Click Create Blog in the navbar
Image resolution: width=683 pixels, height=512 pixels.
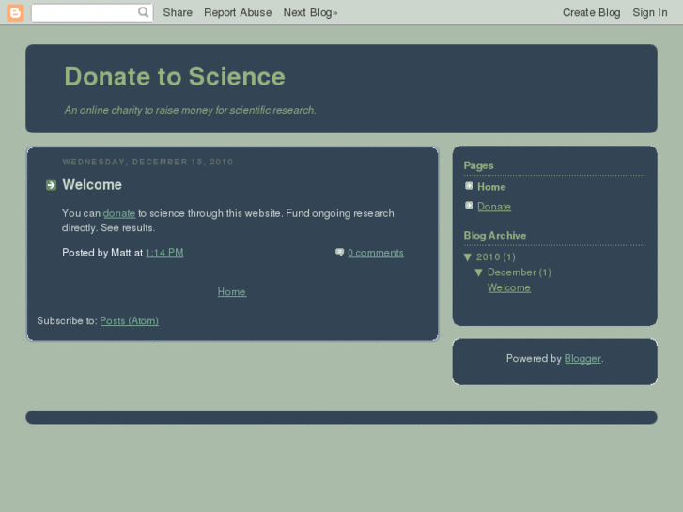[x=592, y=12]
